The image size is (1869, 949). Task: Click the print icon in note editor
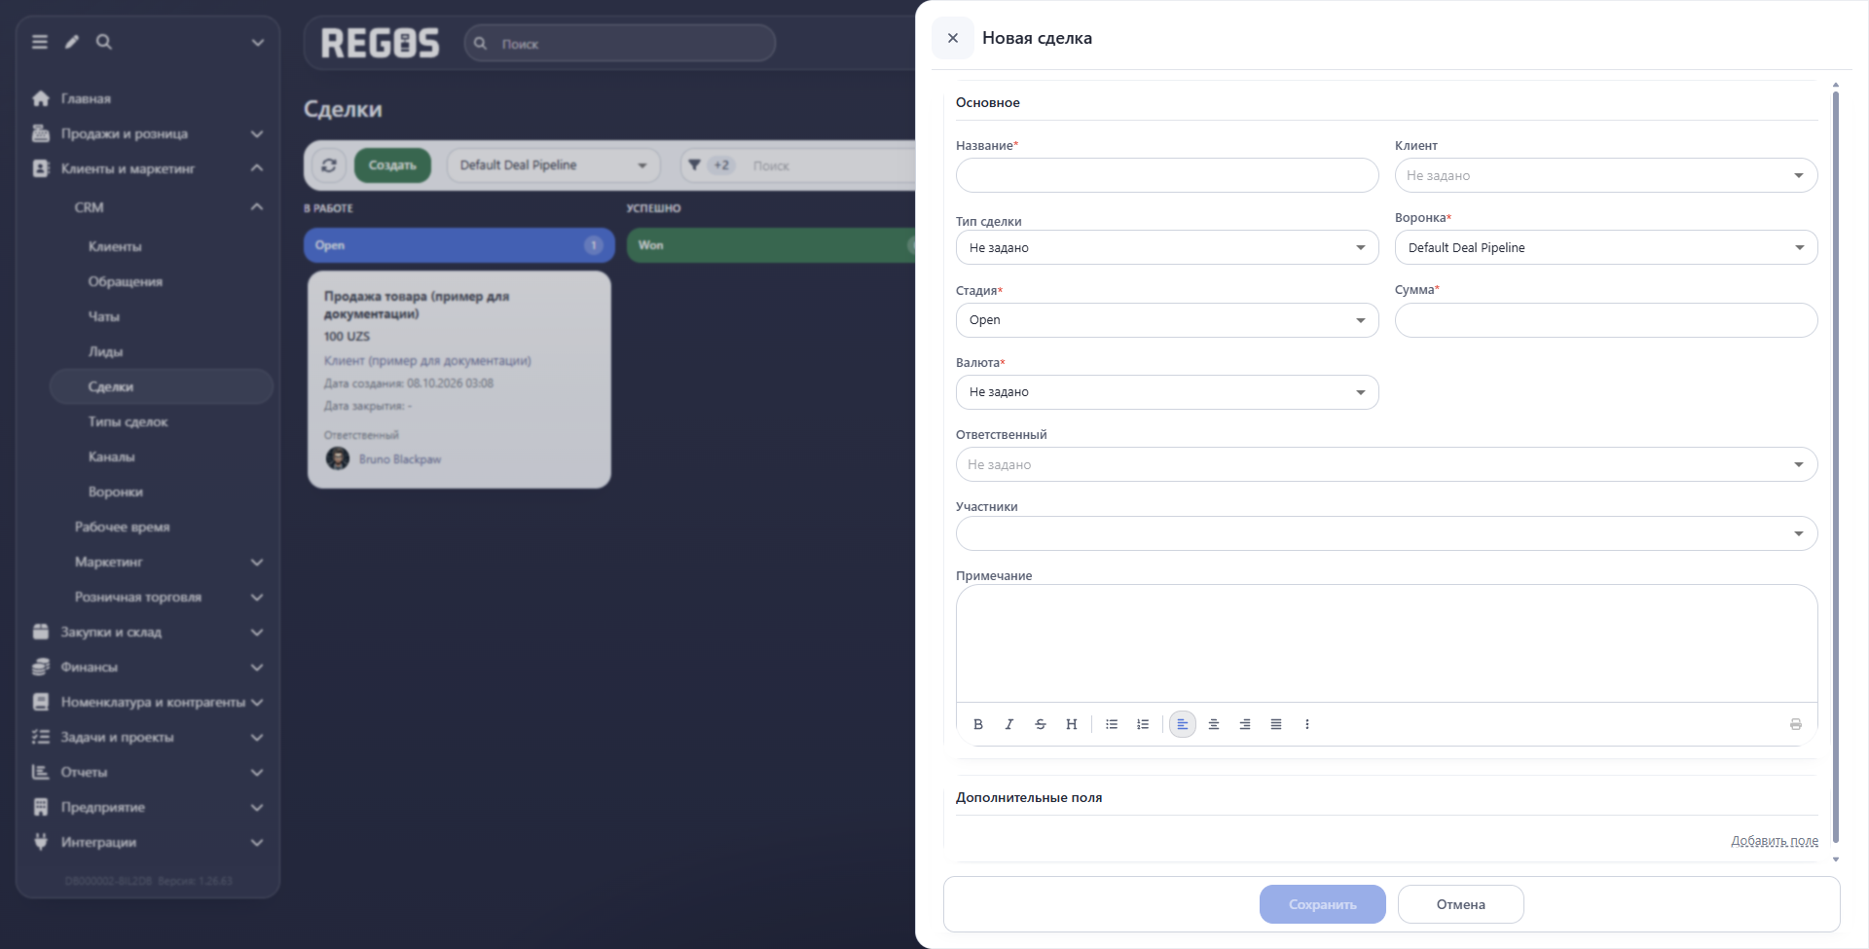click(1796, 724)
